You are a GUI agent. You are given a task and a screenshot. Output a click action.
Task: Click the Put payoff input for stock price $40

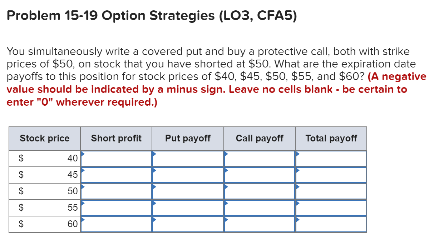pyautogui.click(x=188, y=158)
